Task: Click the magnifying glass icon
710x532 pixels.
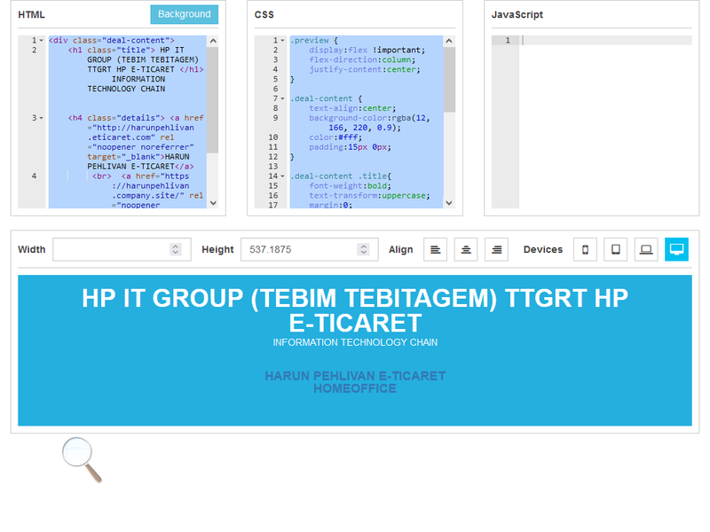Action: [x=82, y=459]
